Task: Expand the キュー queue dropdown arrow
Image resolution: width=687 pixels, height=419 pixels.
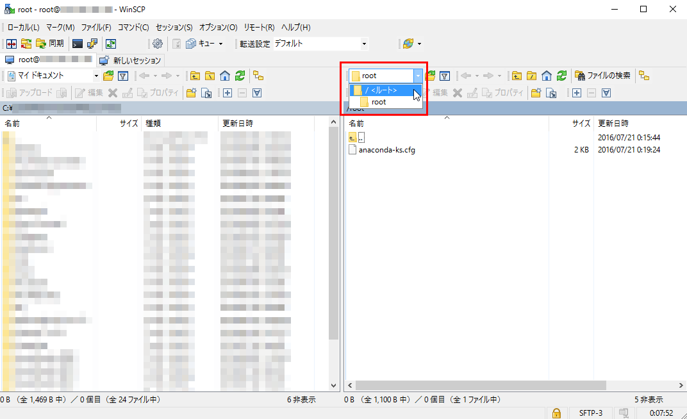Action: tap(221, 44)
